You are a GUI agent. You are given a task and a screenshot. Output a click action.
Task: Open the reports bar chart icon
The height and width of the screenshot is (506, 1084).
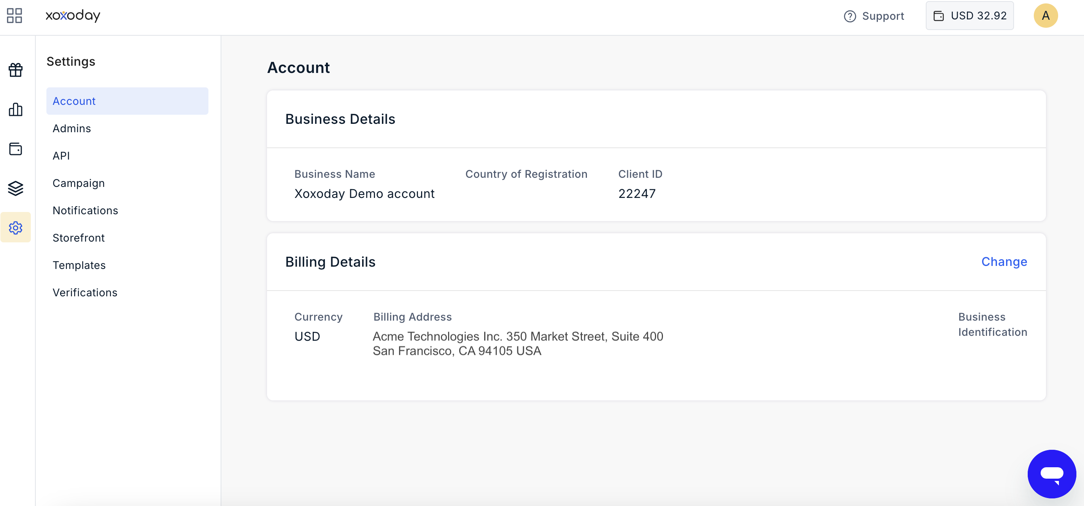(x=16, y=109)
